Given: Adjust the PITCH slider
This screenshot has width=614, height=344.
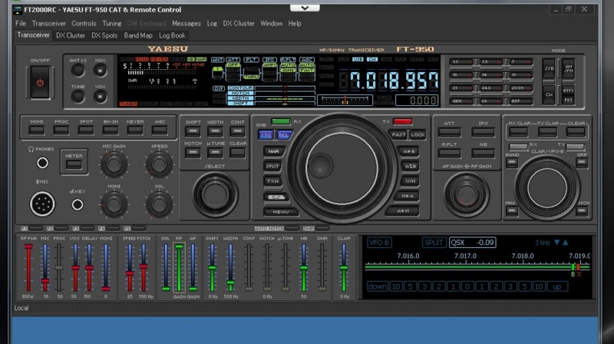Looking at the screenshot, I should [144, 268].
